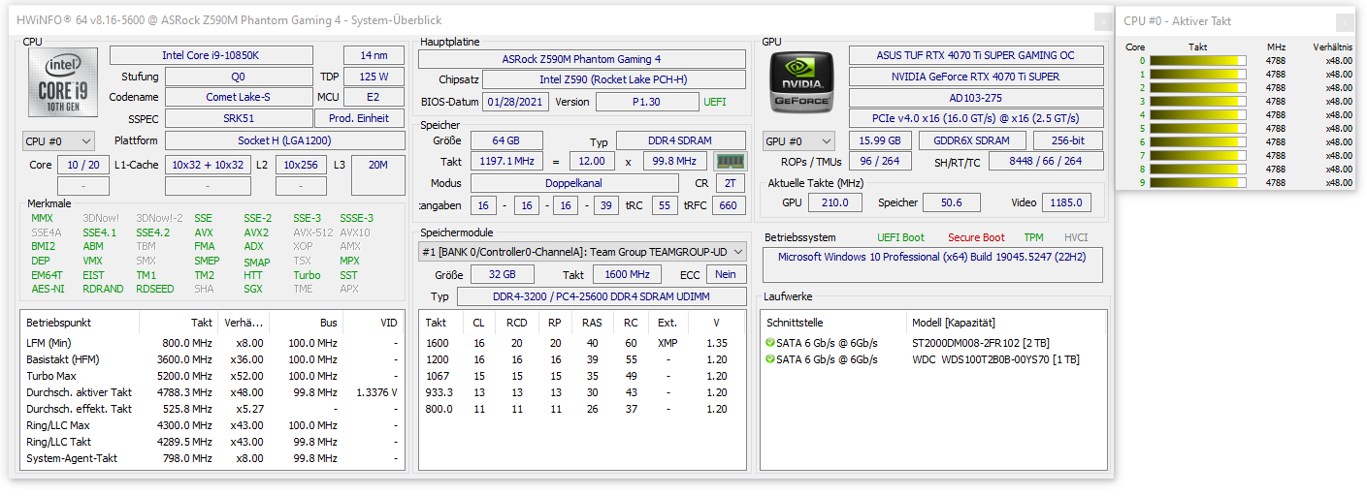This screenshot has height=496, width=1367.
Task: Click the Secure Boot status label
Action: [976, 237]
